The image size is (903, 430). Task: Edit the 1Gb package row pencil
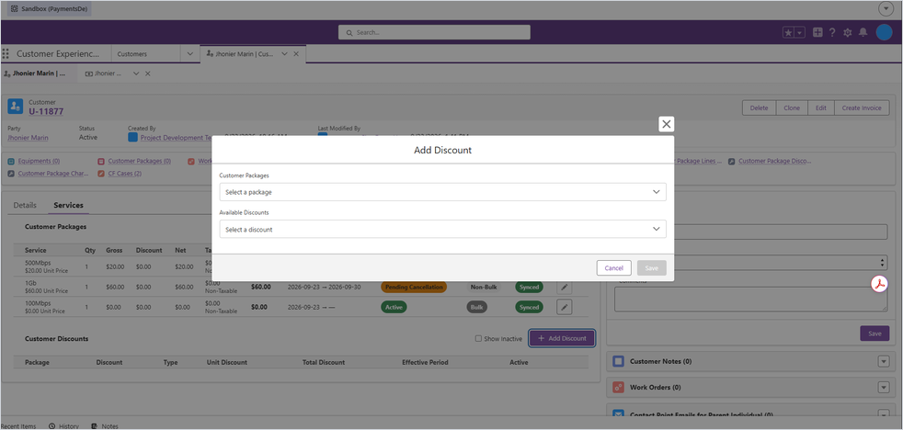click(x=565, y=288)
